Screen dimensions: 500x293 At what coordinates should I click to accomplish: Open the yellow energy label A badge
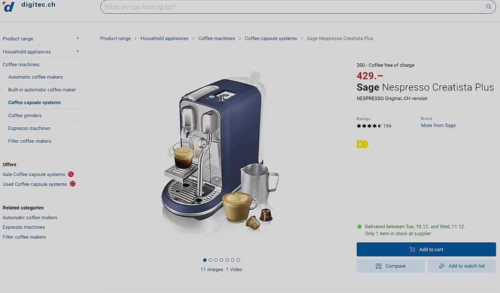point(362,144)
